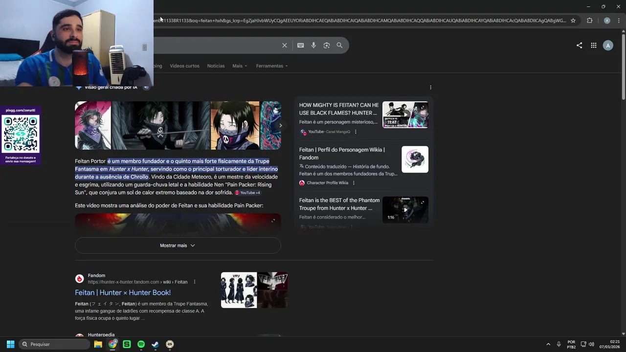This screenshot has width=626, height=352.
Task: Open the Chrome extensions puzzle icon
Action: tap(589, 21)
